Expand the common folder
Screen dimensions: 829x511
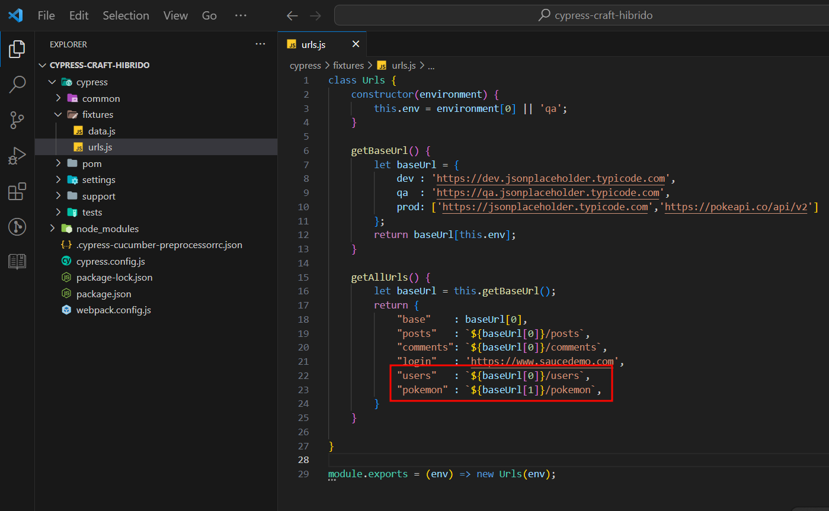click(58, 98)
